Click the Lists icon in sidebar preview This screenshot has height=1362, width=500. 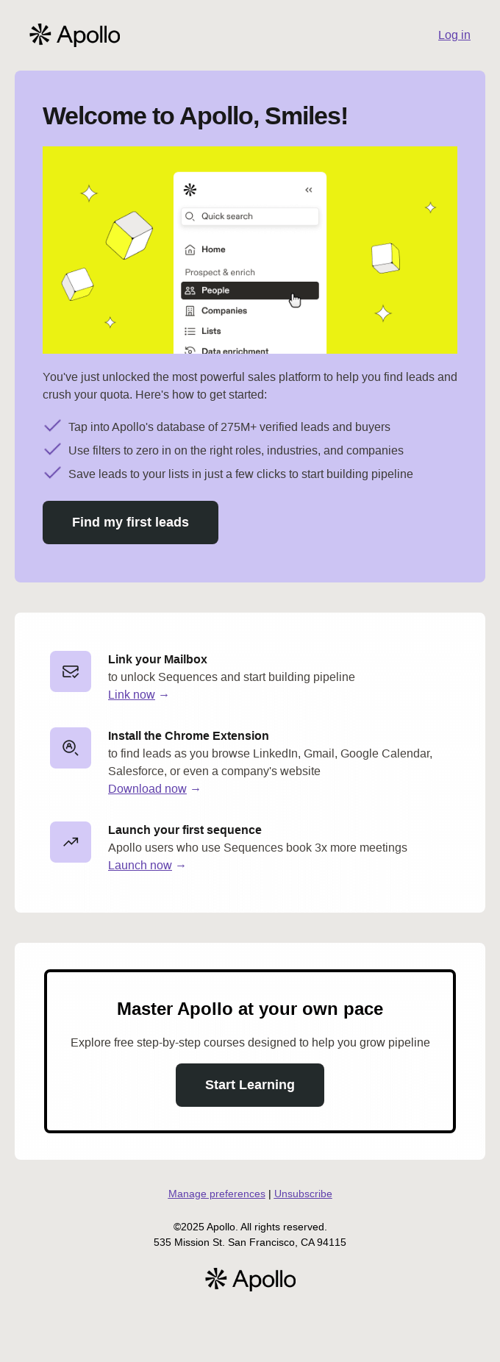(x=190, y=332)
